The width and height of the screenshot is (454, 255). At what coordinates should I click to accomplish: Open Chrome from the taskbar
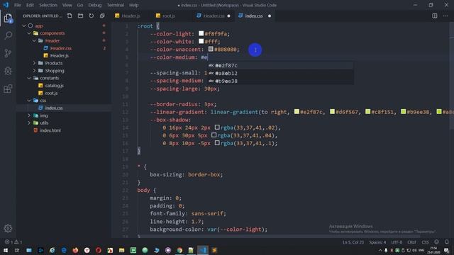tap(179, 250)
